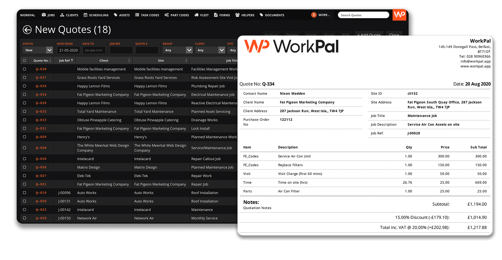Open the Documents menu item

click(272, 15)
